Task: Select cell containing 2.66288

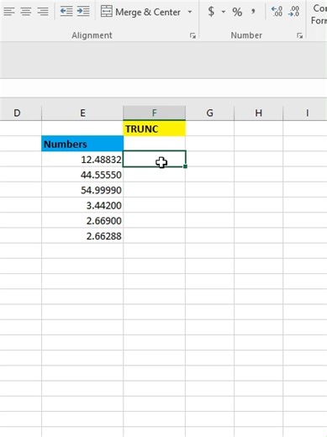Action: 82,235
